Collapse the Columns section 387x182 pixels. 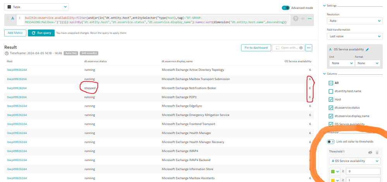[x=324, y=74]
